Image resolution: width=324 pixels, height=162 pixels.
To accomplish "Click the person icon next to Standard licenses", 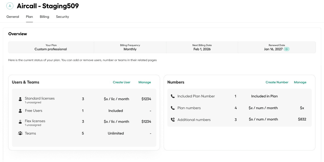I will (x=20, y=99).
